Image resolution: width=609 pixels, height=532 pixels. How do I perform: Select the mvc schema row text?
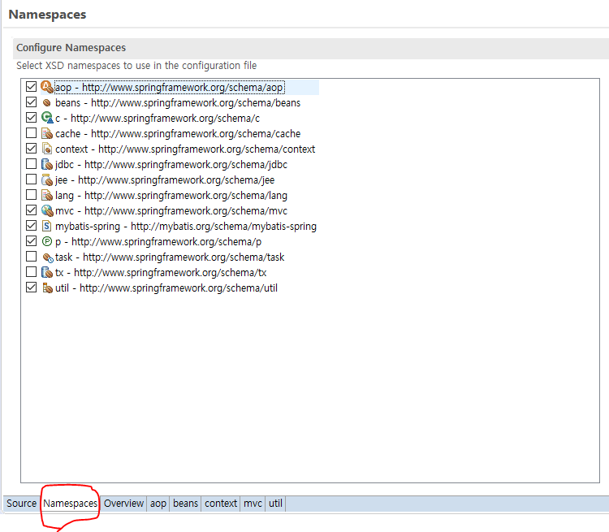pyautogui.click(x=171, y=211)
